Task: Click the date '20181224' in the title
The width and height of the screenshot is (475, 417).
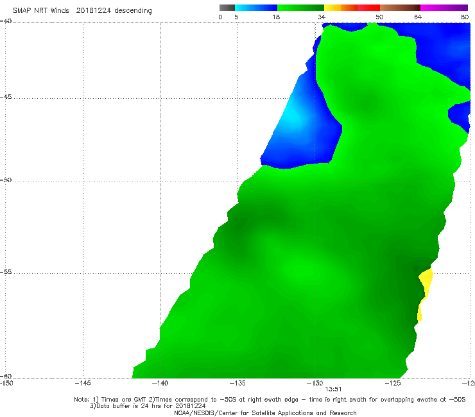Action: (x=93, y=10)
